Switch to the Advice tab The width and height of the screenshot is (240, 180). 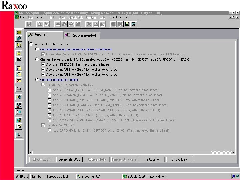coord(45,35)
